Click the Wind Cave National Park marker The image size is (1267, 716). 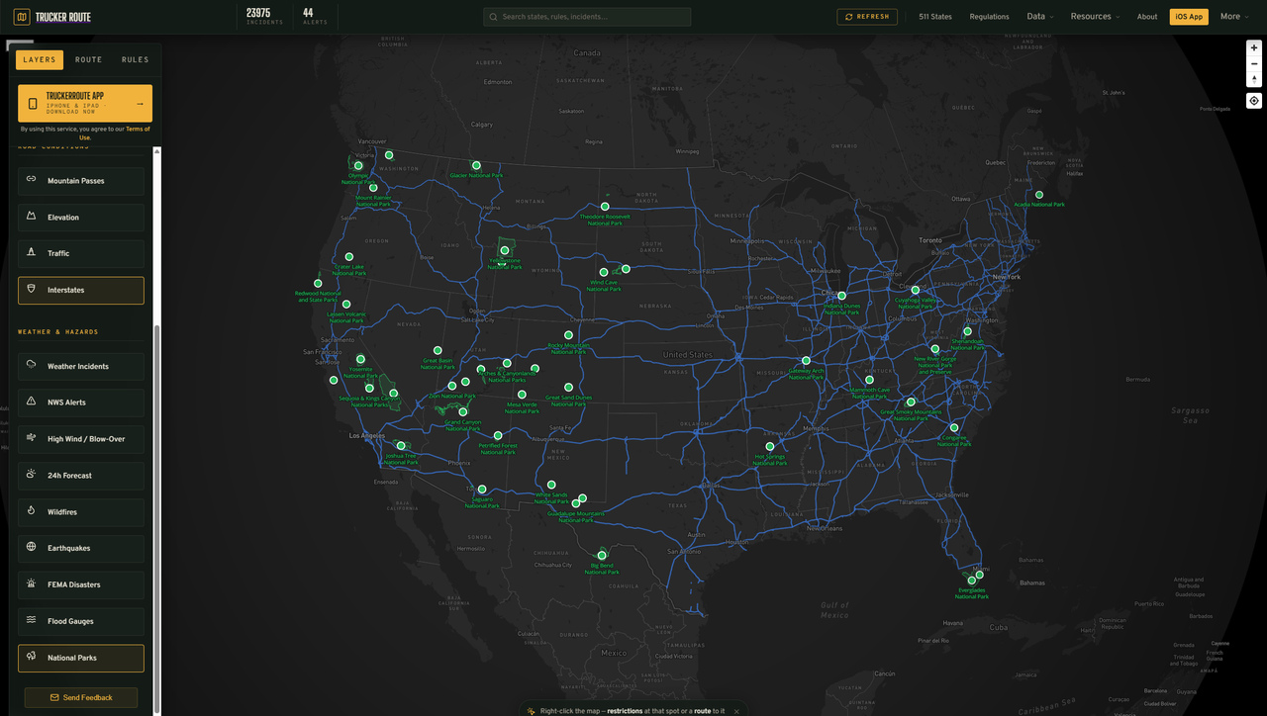(604, 272)
